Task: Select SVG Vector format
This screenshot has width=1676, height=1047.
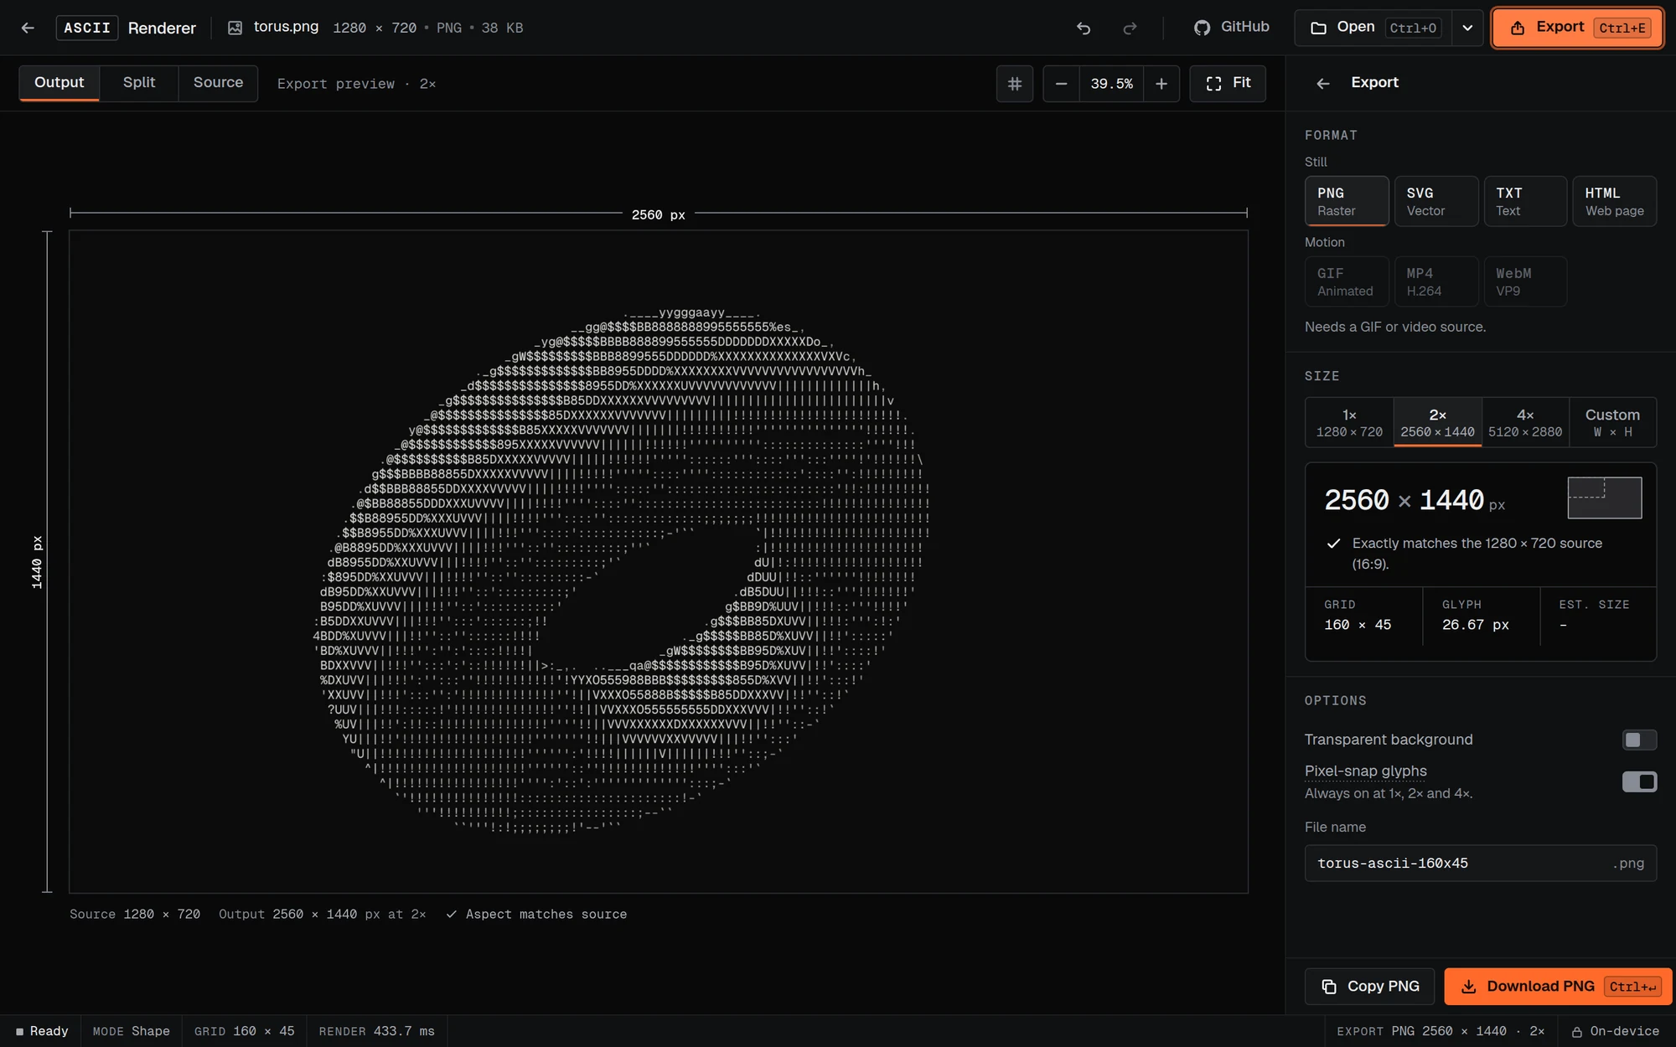Action: (x=1436, y=201)
